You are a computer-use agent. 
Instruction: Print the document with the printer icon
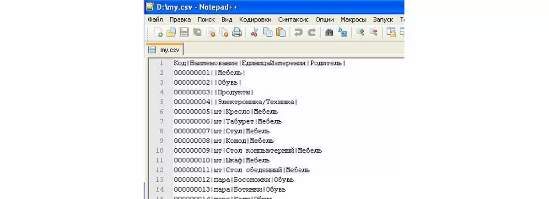(x=237, y=32)
